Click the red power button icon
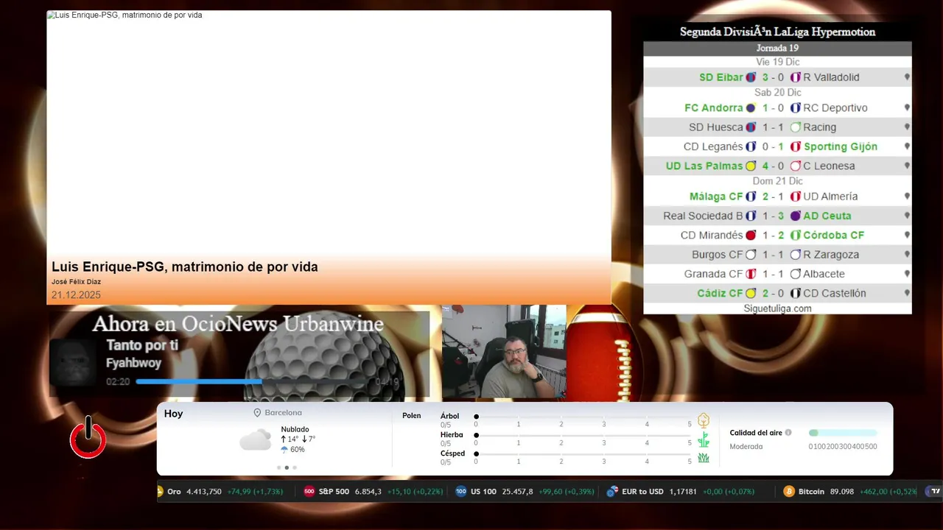The image size is (943, 530). coord(88,437)
